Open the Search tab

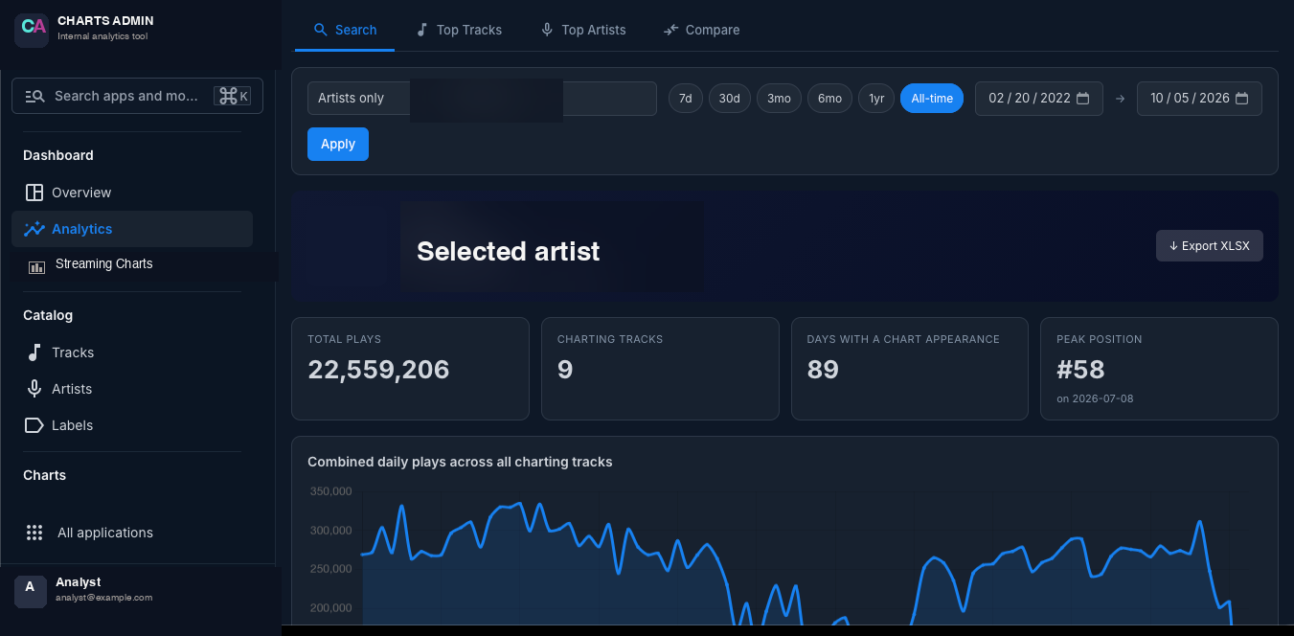click(x=345, y=30)
